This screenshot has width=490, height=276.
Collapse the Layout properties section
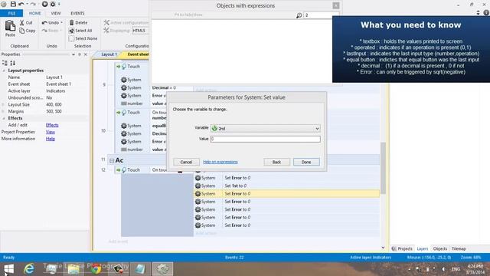point(4,71)
